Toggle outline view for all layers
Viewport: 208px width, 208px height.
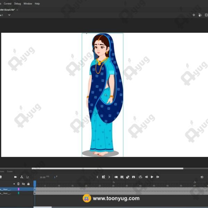[18, 184]
